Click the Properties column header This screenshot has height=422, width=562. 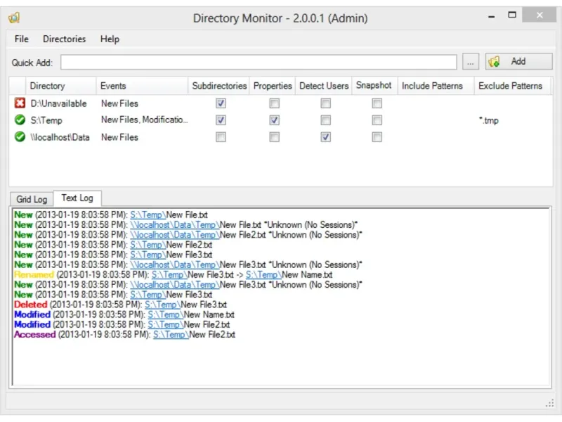coord(272,86)
